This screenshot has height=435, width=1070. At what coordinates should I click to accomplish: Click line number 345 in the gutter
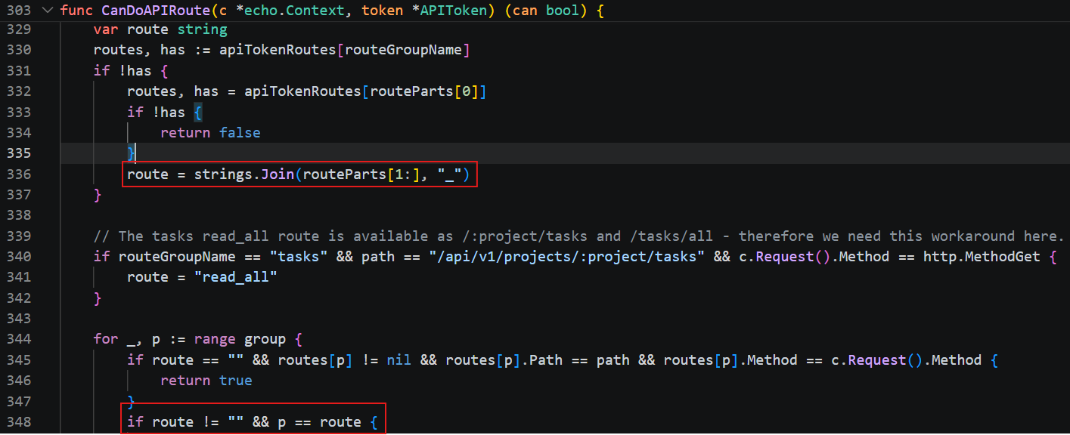[x=20, y=359]
